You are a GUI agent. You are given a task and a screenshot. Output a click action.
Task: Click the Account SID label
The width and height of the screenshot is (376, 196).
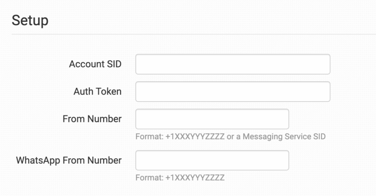95,64
